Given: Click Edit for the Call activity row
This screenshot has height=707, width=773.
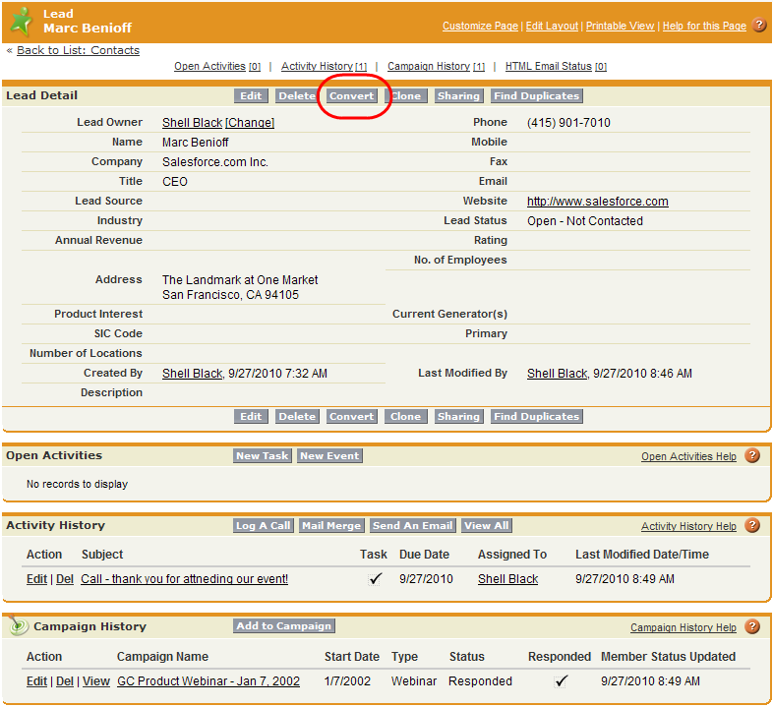Looking at the screenshot, I should pyautogui.click(x=36, y=579).
